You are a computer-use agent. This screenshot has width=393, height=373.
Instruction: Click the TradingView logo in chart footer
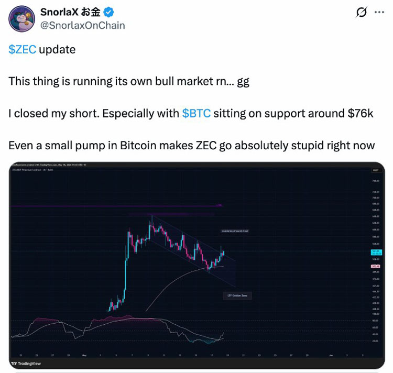click(x=26, y=363)
